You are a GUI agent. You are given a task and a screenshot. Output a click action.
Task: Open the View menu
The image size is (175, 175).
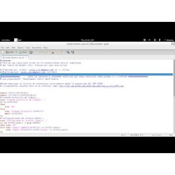click(x=13, y=48)
